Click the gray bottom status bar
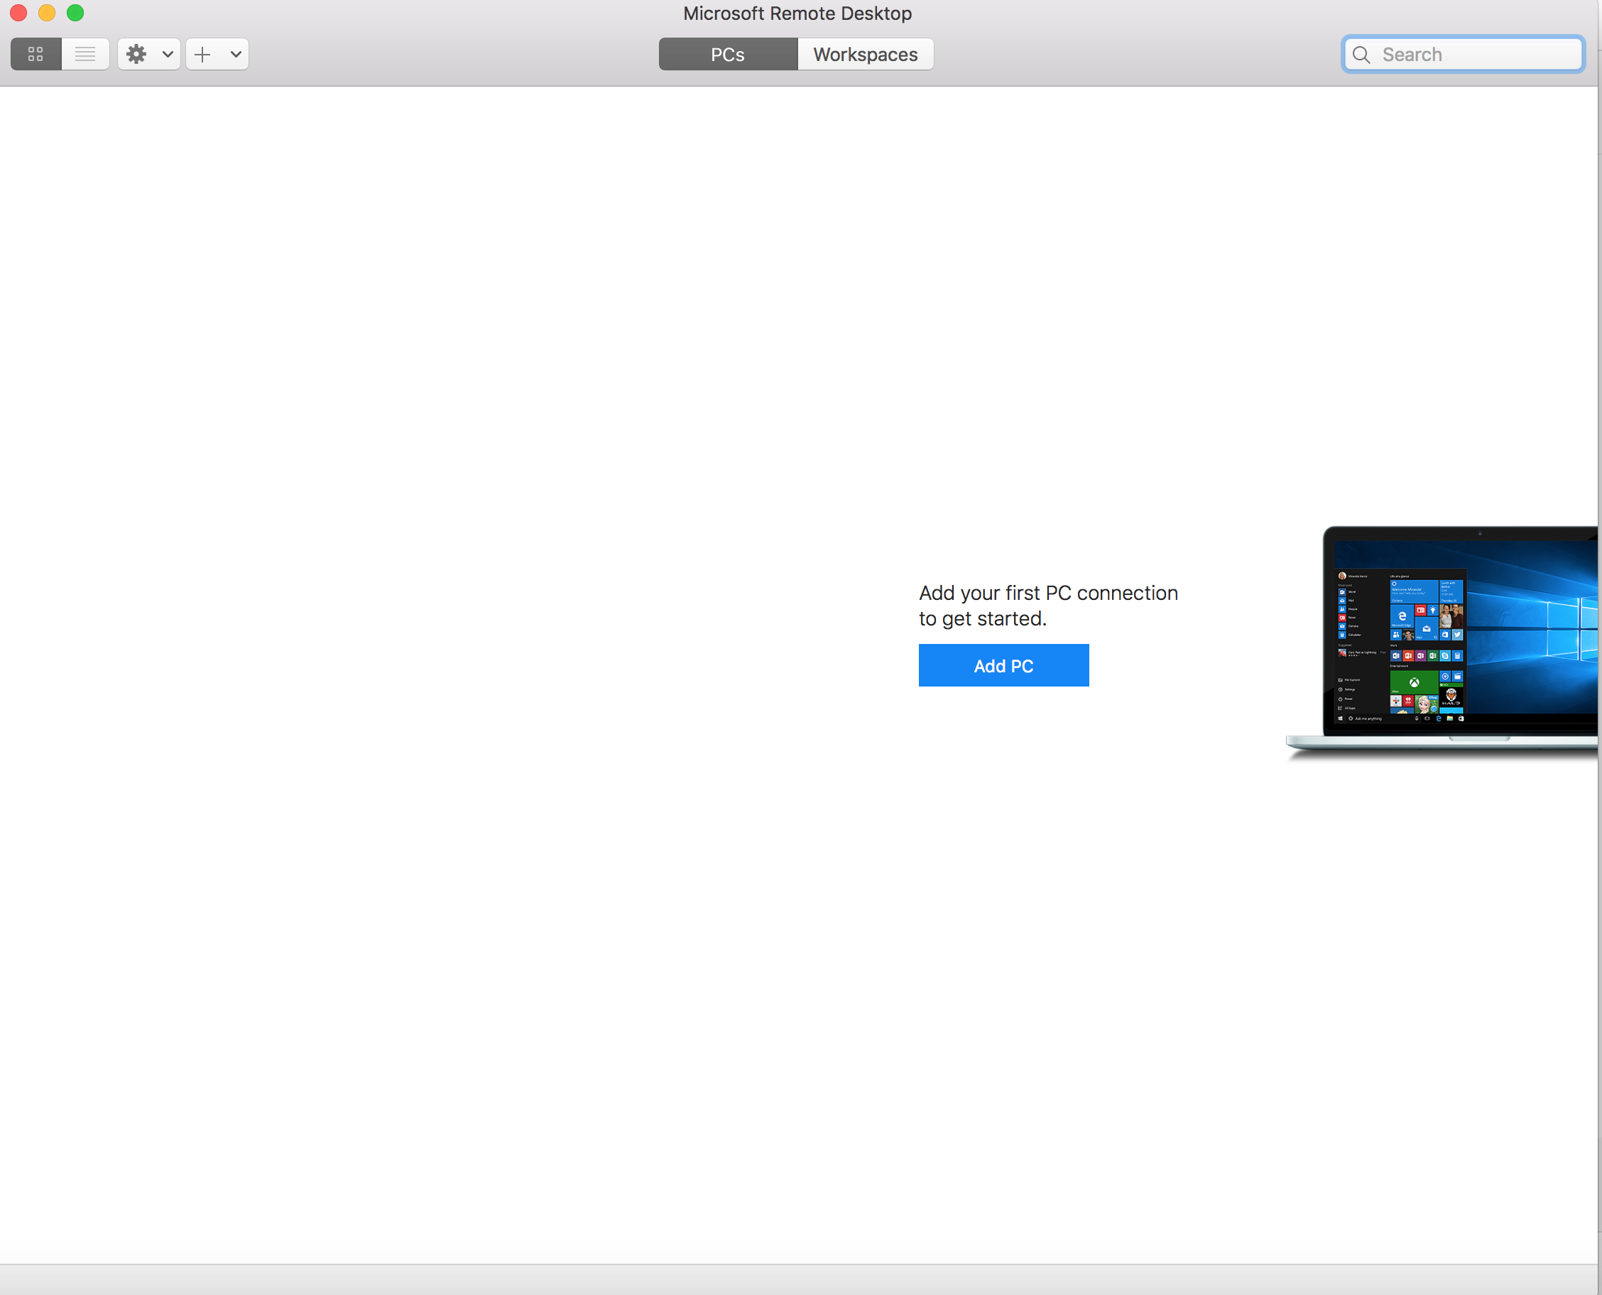The height and width of the screenshot is (1295, 1602). [x=798, y=1279]
